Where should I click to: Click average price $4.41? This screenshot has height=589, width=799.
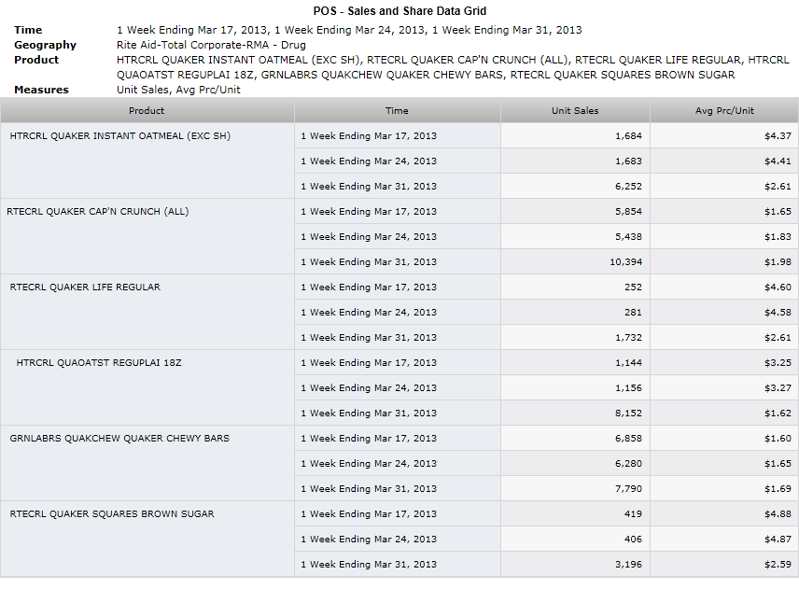tap(778, 161)
